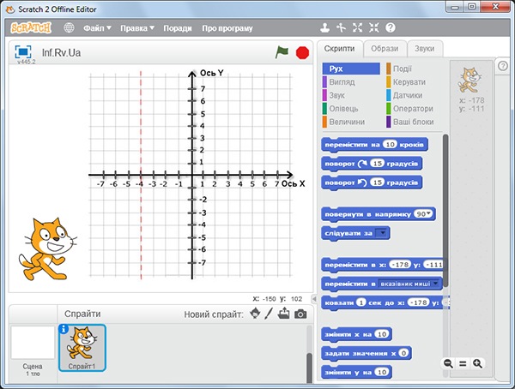Open the Файл menu
Image resolution: width=515 pixels, height=389 pixels.
point(97,27)
